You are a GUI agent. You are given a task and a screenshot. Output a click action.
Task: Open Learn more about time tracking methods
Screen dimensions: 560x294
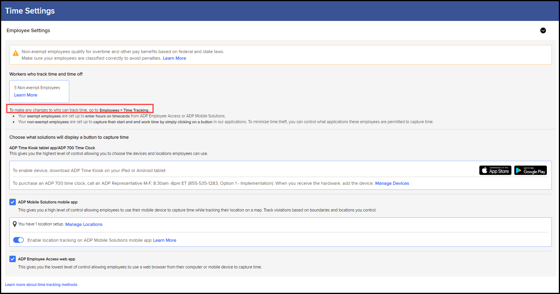(41, 285)
